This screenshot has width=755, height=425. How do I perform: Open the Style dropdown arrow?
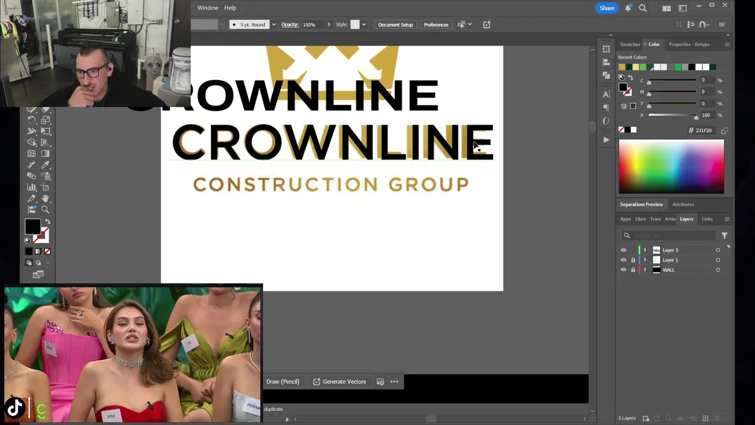[x=363, y=25]
